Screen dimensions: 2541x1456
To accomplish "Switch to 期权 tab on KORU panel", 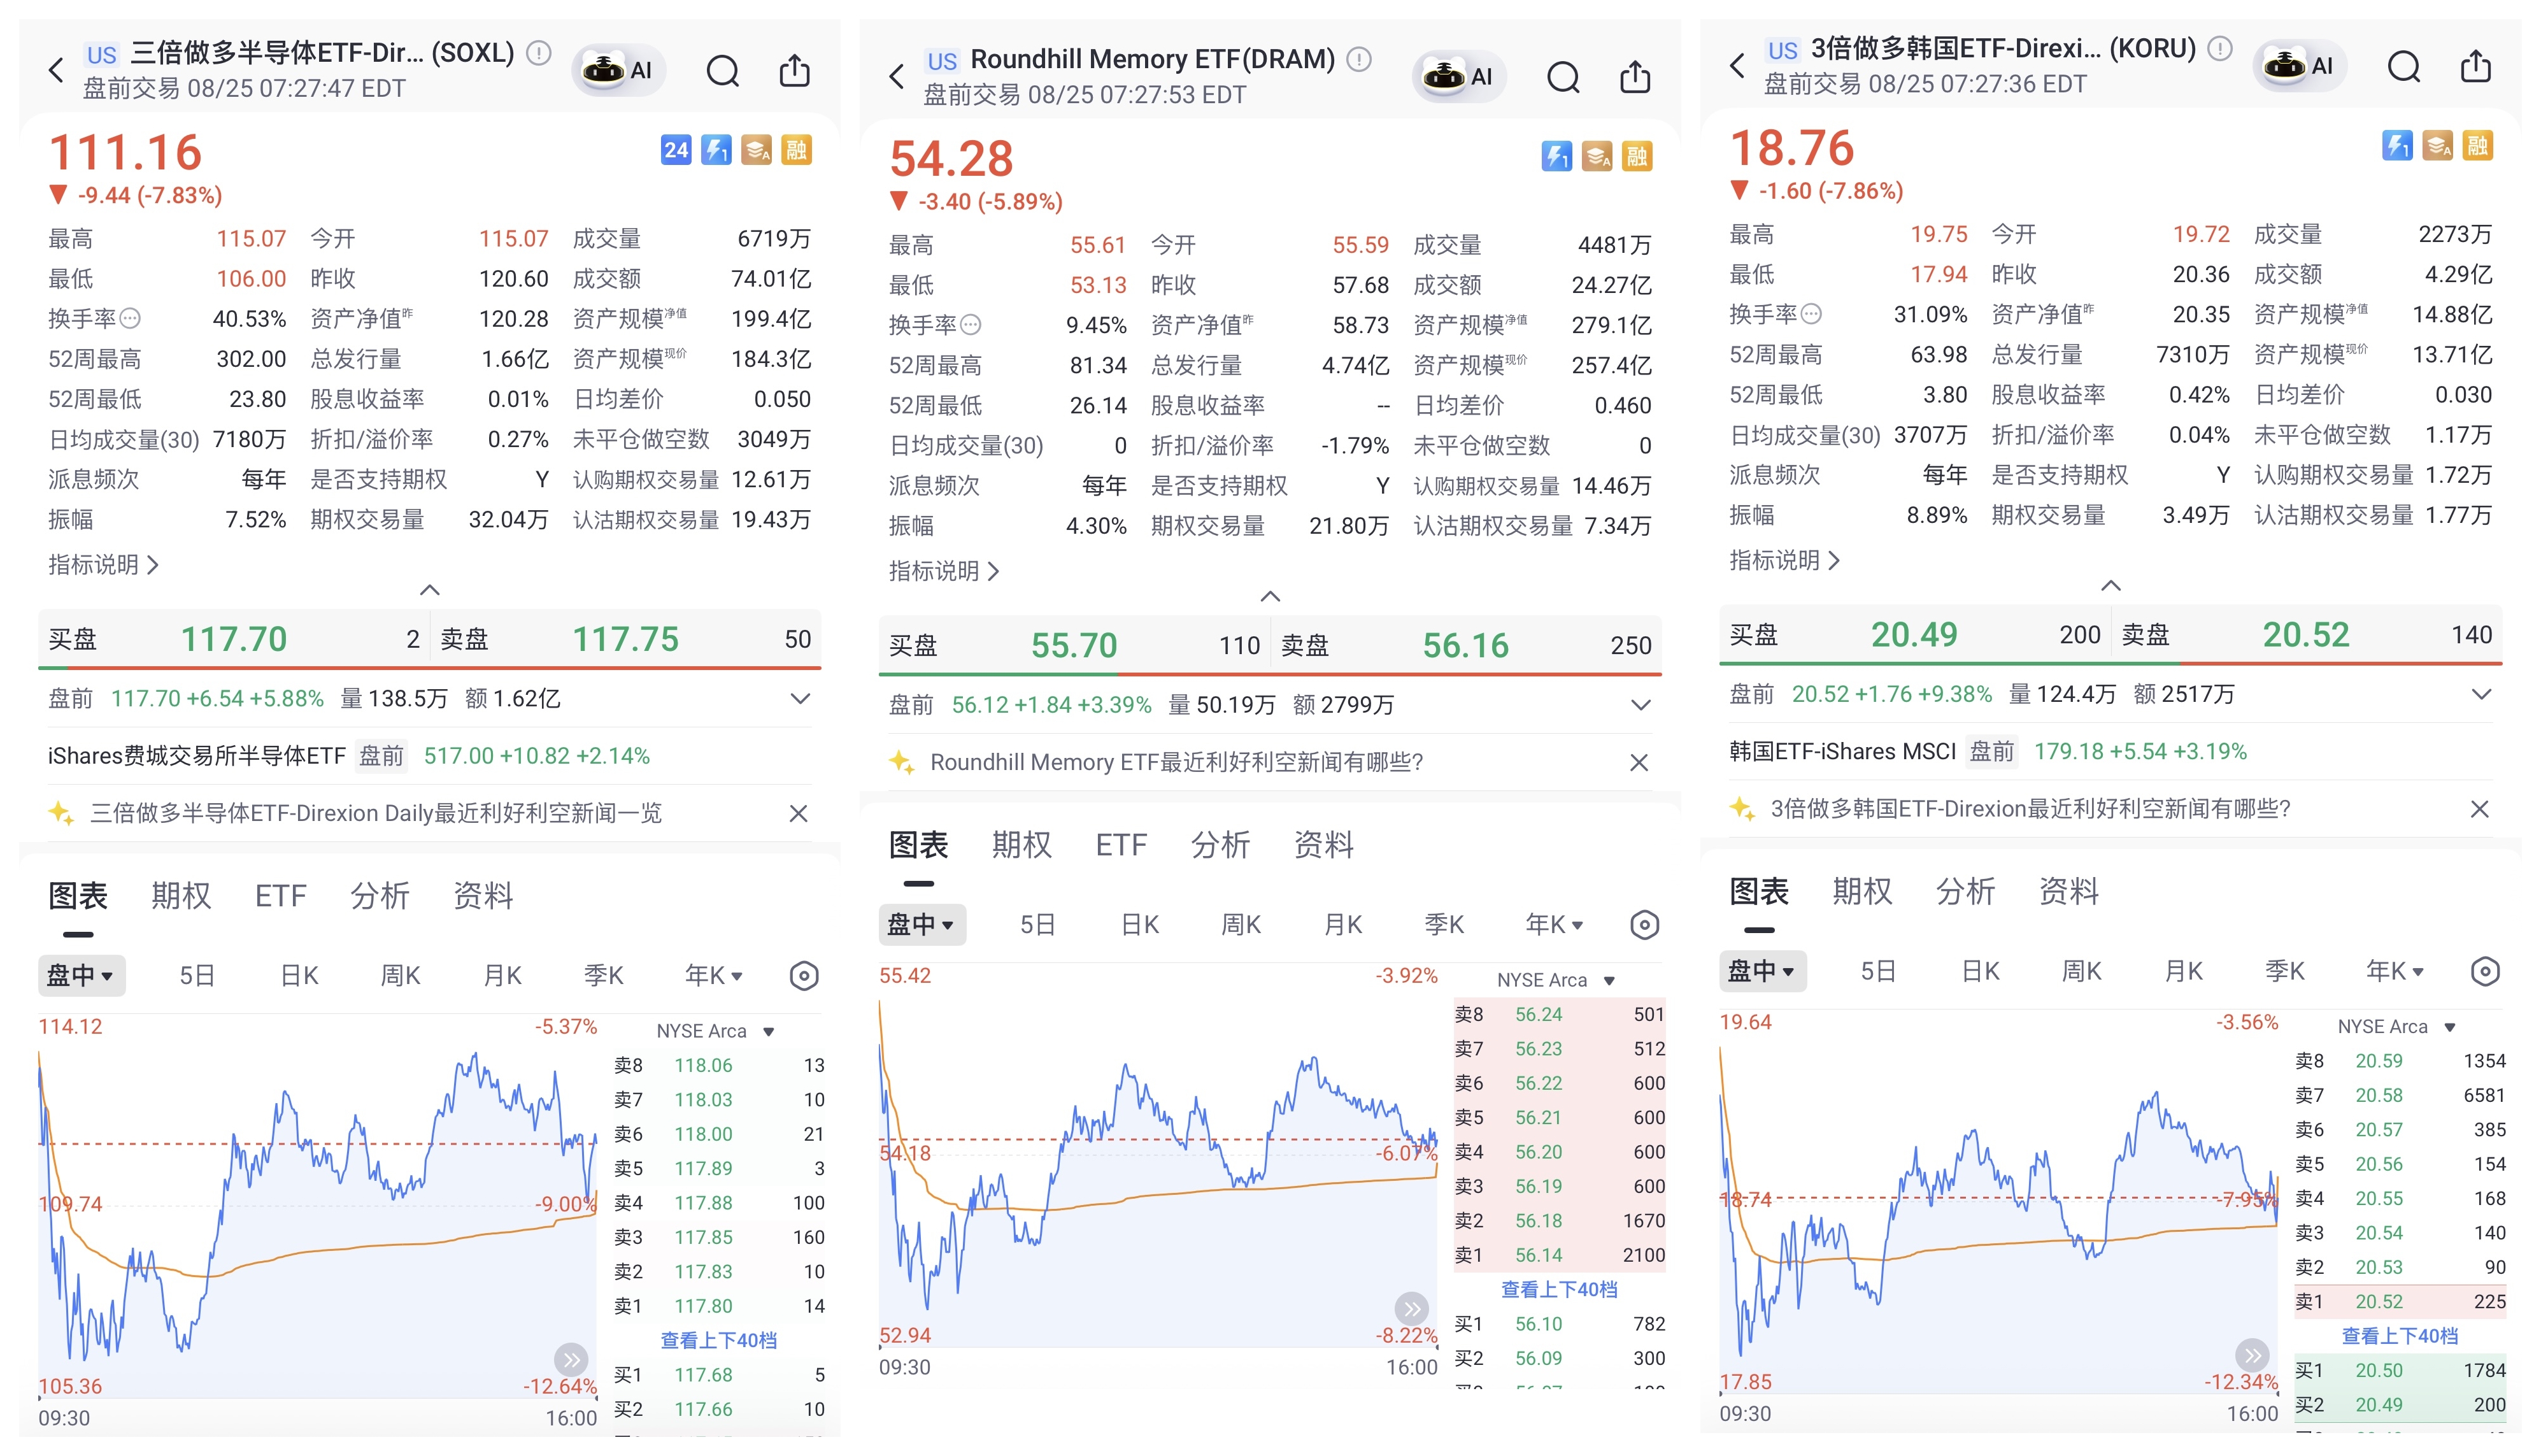I will pyautogui.click(x=1862, y=891).
